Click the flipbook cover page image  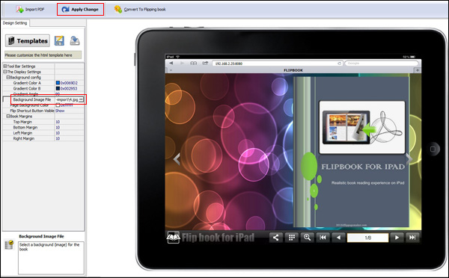click(x=351, y=152)
